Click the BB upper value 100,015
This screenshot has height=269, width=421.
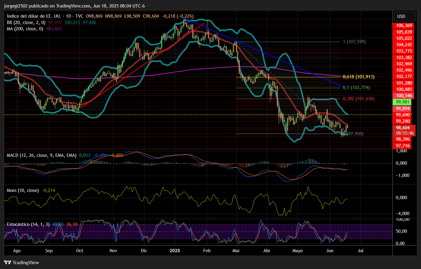[72, 22]
